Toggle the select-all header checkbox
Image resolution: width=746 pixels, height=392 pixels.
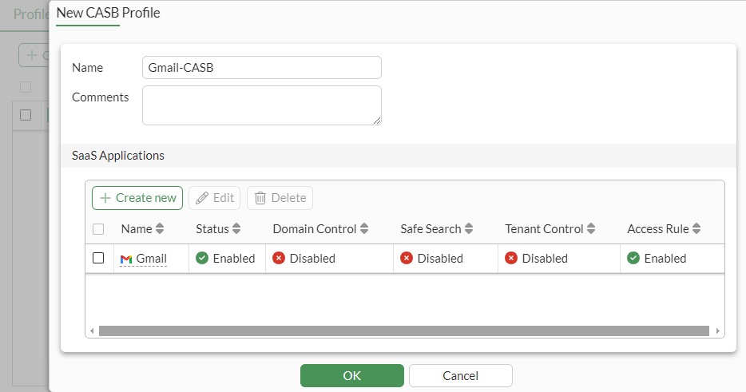coord(98,229)
